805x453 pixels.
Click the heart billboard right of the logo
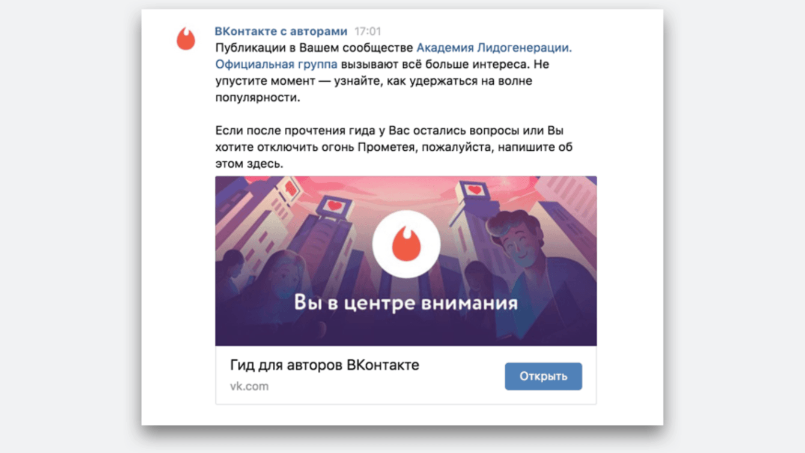click(474, 190)
